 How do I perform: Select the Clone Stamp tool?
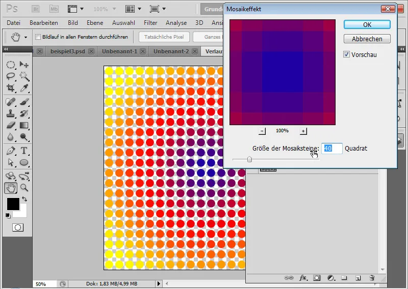10,113
